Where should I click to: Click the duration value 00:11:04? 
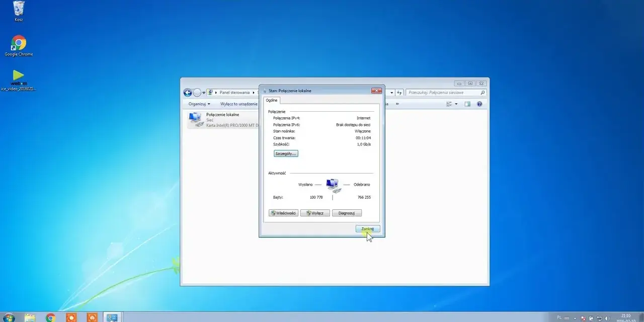pos(363,138)
